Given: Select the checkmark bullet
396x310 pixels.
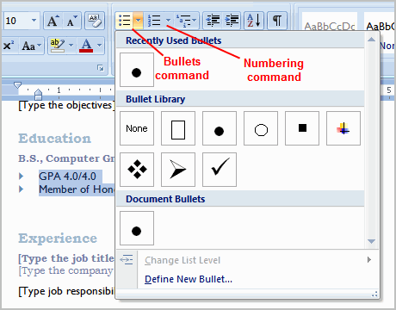Looking at the screenshot, I should coord(220,170).
